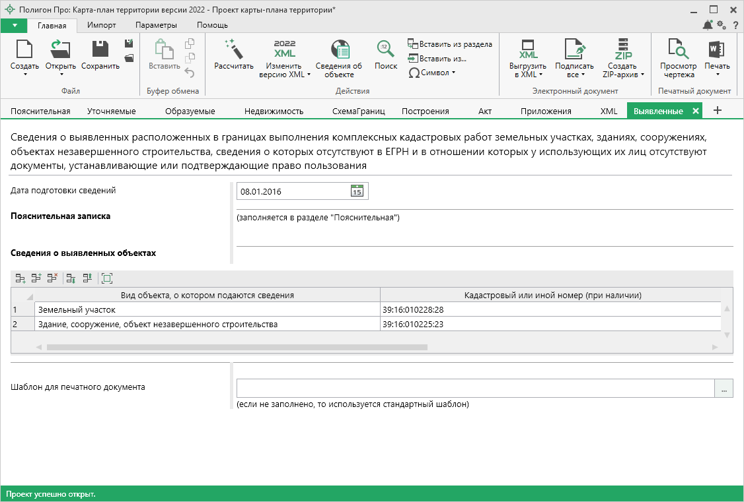Screen dimensions: 744x502
Task: Click the Поиск magnifier icon
Action: pyautogui.click(x=386, y=50)
